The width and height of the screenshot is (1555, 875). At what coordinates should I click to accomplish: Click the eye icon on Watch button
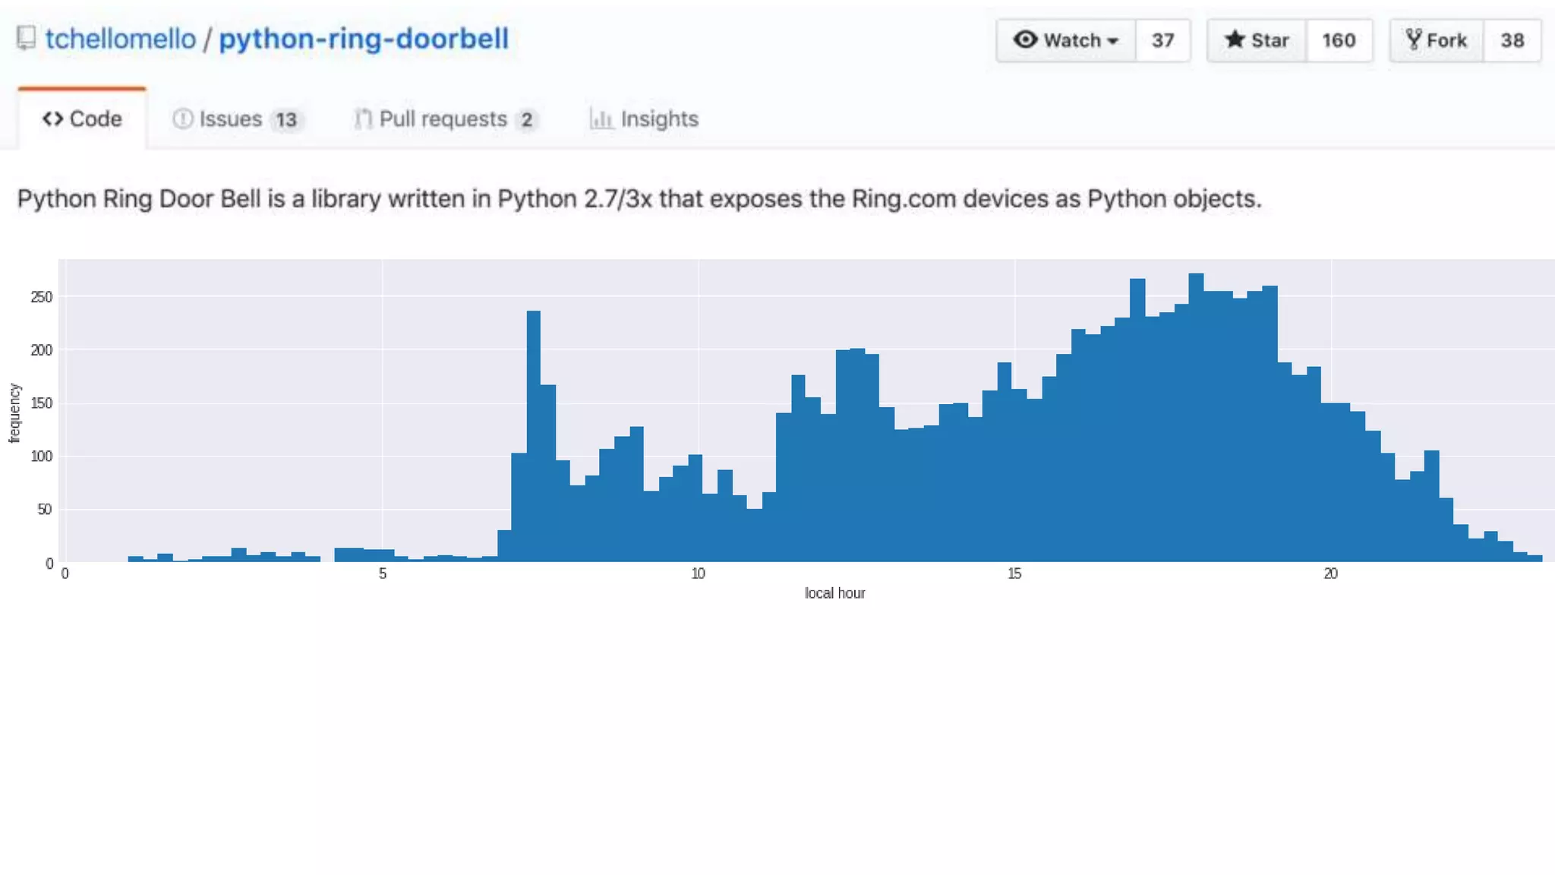click(x=1025, y=39)
